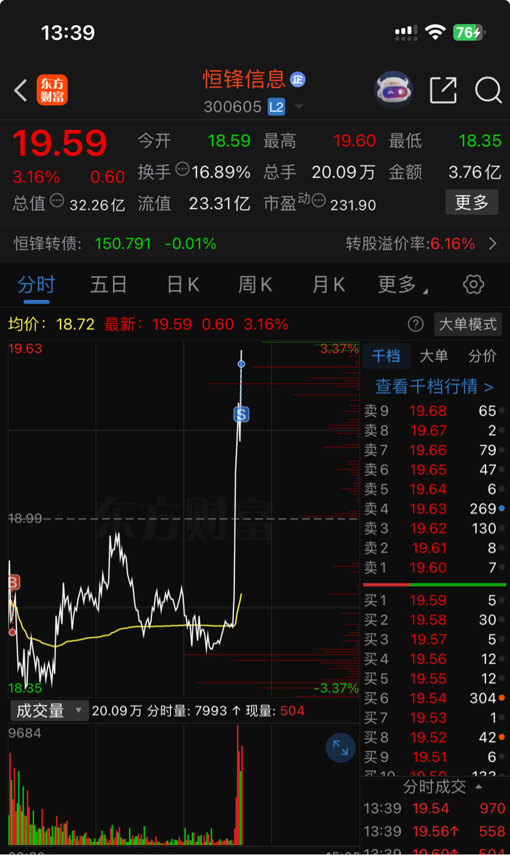Tap the expand fullscreen chart icon
This screenshot has height=855, width=510.
coord(341,748)
